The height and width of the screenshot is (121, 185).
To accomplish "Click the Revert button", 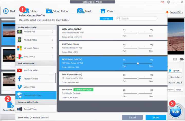I will 106,19.
